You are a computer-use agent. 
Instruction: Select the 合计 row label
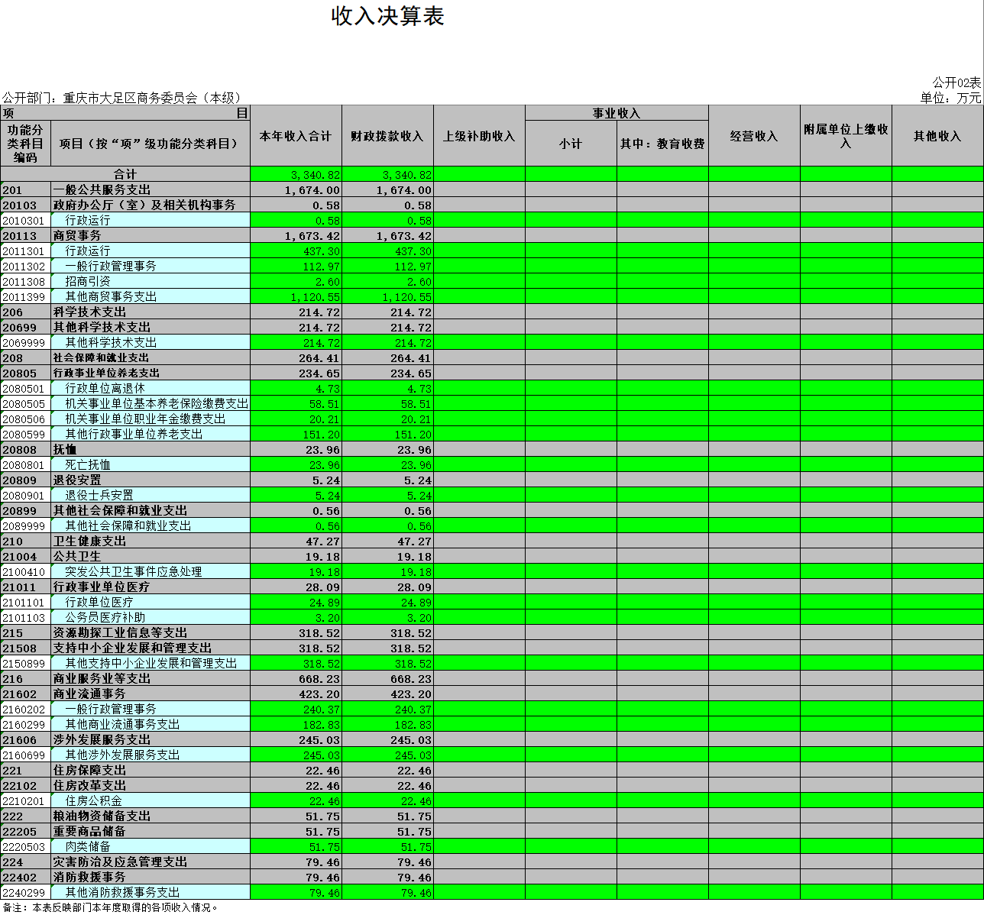[x=125, y=174]
